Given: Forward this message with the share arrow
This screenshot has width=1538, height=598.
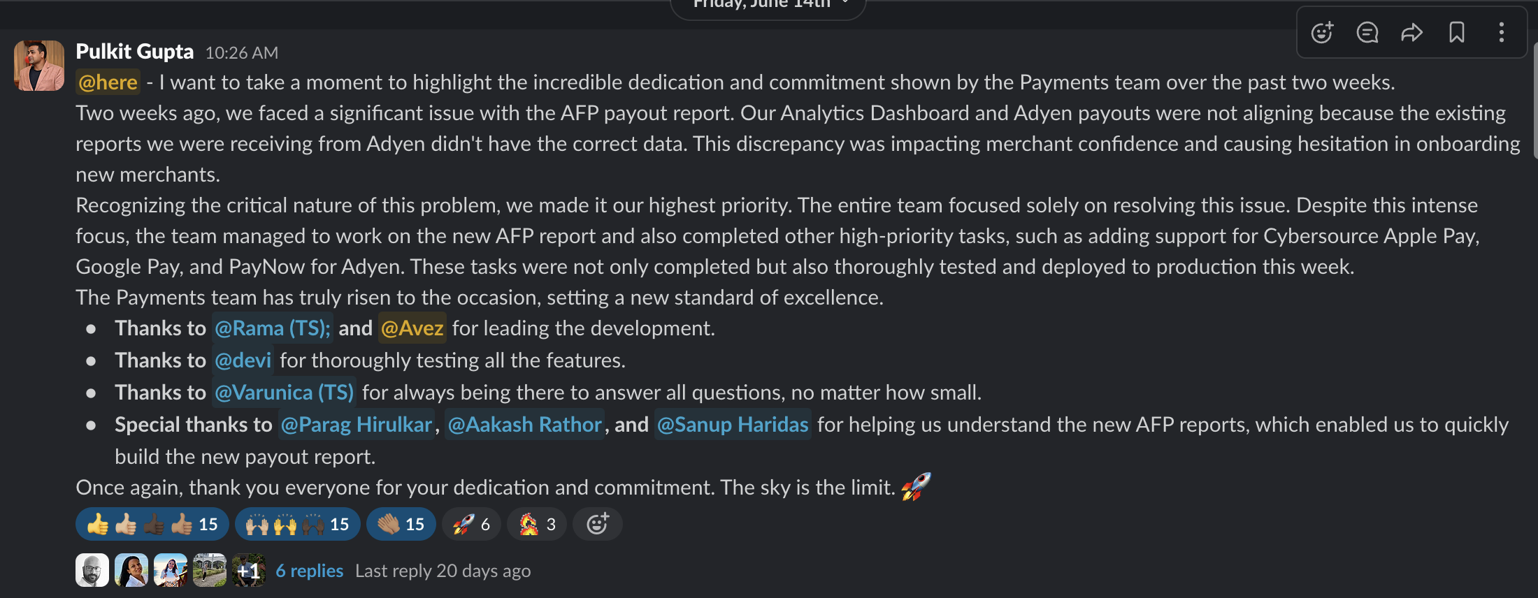Looking at the screenshot, I should 1411,33.
